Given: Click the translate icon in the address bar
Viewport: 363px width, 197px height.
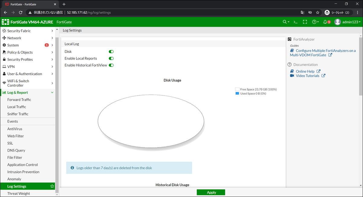Looking at the screenshot, I should coord(302,12).
